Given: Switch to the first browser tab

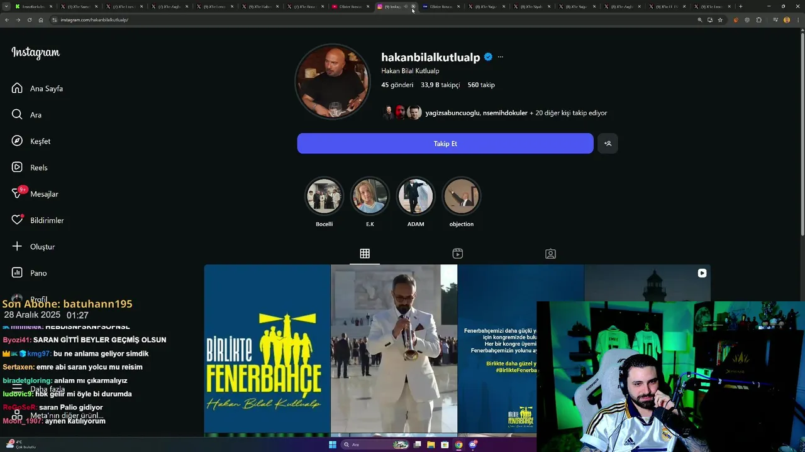Looking at the screenshot, I should [34, 6].
